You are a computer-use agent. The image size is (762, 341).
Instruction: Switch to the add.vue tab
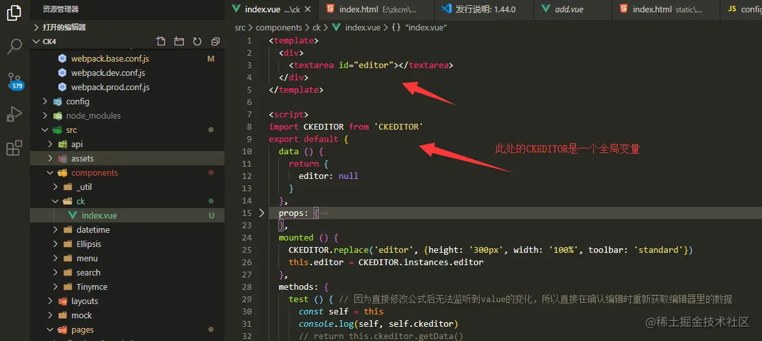pos(572,9)
